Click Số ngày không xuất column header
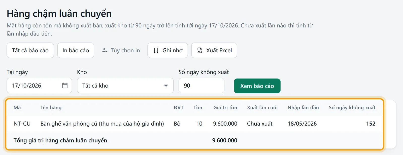The height and width of the screenshot is (155, 403). point(352,107)
